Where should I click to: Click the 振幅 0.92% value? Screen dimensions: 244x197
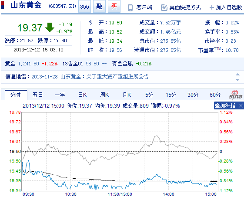[x=232, y=23]
